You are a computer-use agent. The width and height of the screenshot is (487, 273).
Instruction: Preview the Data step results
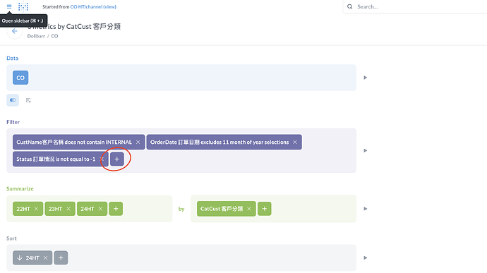[x=366, y=78]
